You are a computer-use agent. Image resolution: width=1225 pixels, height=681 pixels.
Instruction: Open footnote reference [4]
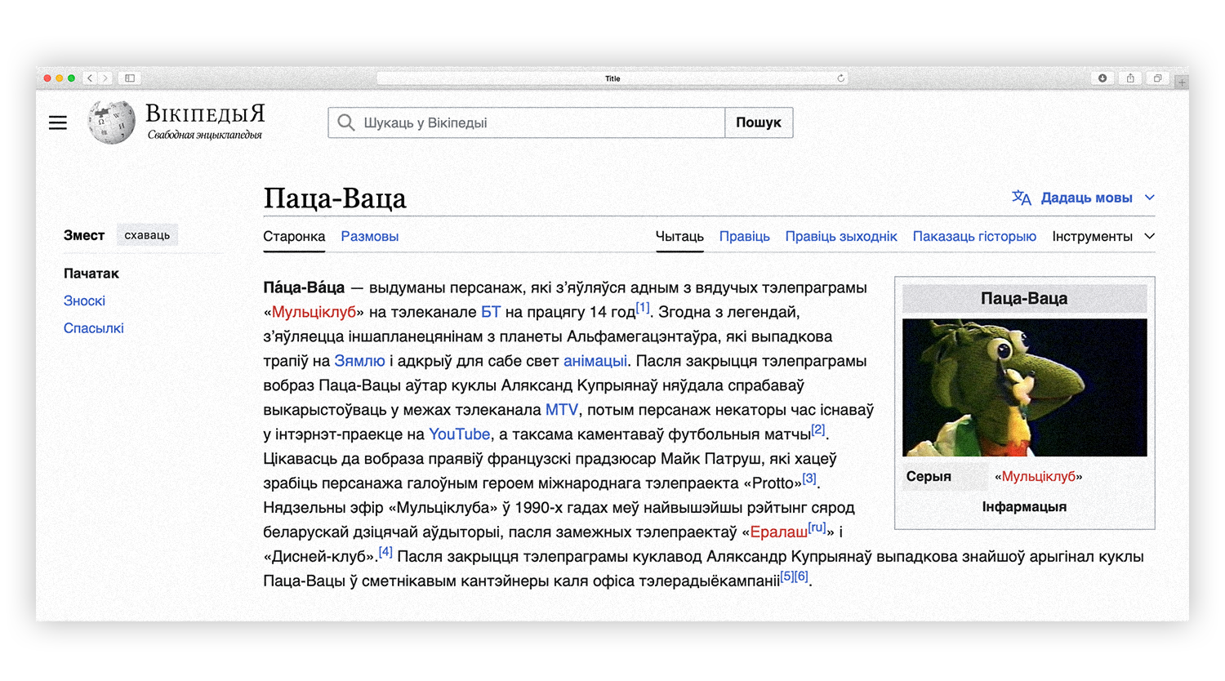coord(385,552)
